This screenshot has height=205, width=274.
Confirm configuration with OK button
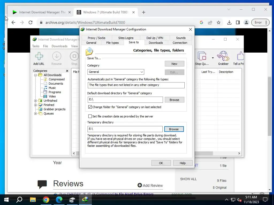click(161, 163)
